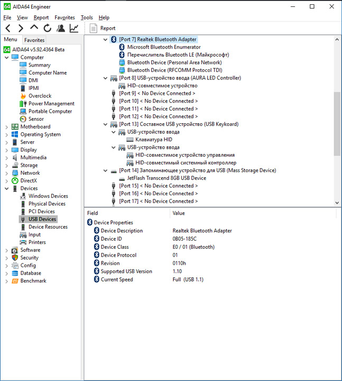Select Bluetooth Device (Personal Area Network) row
This screenshot has width=342, height=381.
coord(174,62)
